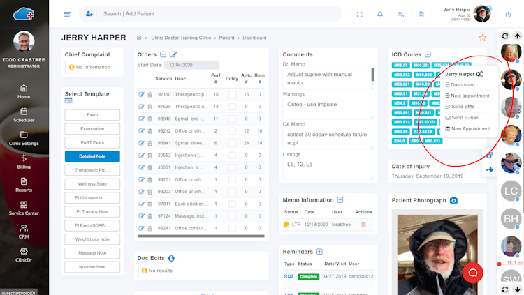Add memo information with plus icon
Viewport: 524px width, 295px height.
coord(340,200)
